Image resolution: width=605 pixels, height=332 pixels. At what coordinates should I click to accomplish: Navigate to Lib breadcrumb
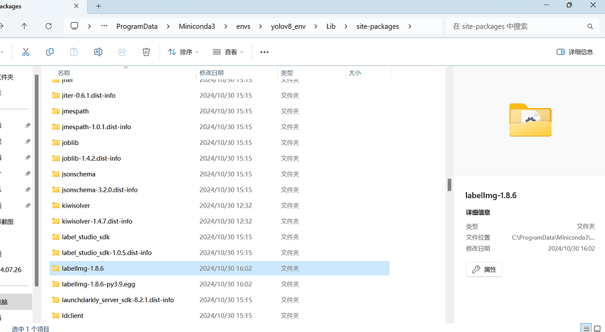pos(331,26)
